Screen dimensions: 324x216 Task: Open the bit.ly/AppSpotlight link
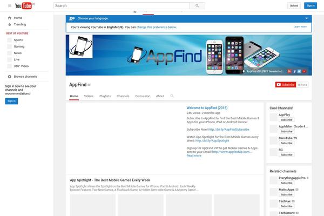tap(212, 141)
